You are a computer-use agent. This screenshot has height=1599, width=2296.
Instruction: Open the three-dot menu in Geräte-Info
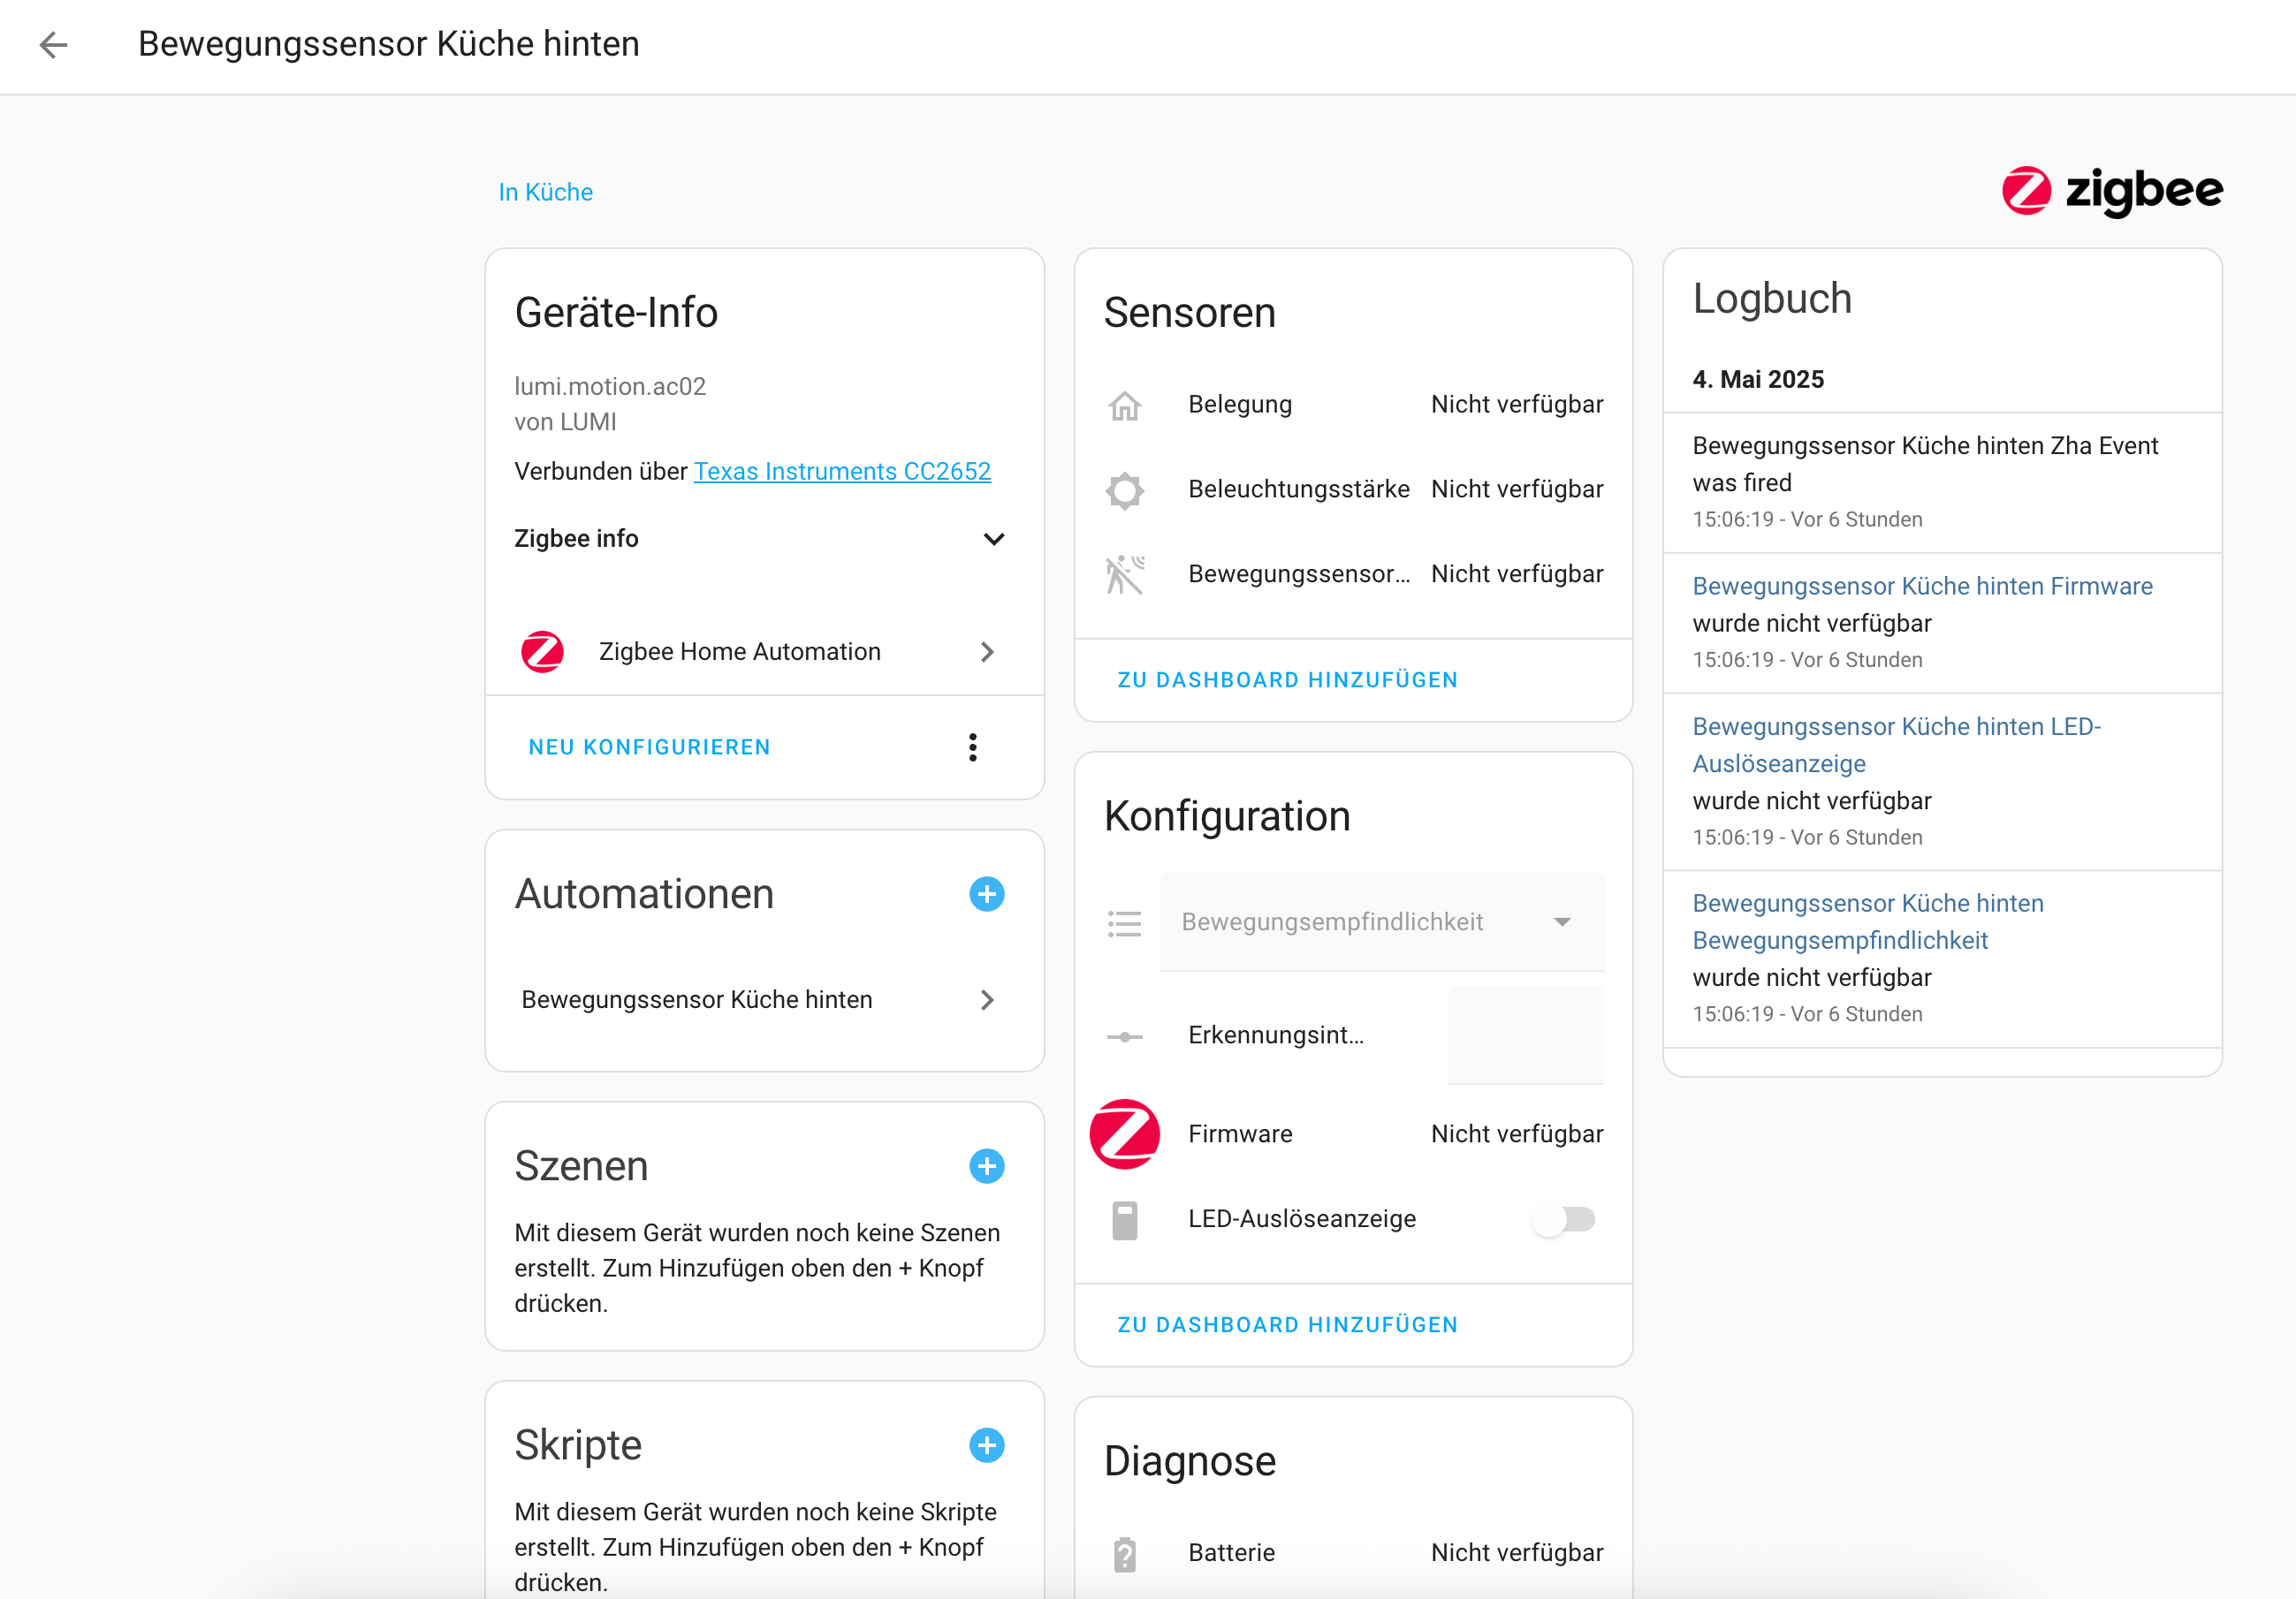click(972, 746)
